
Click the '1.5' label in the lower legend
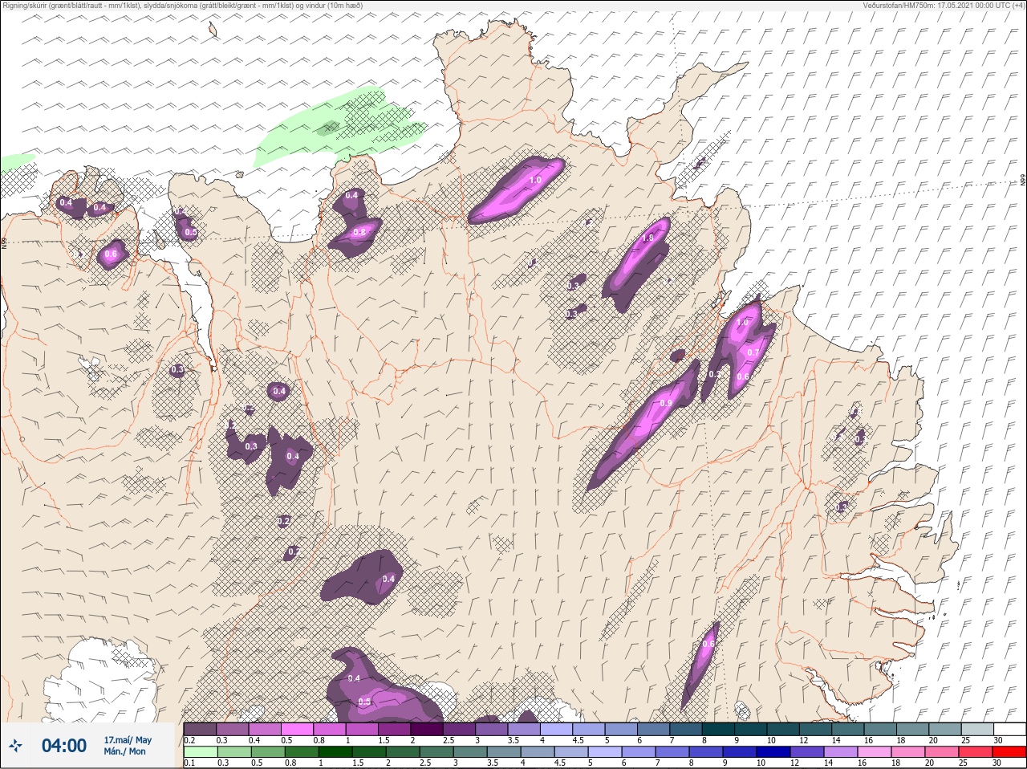[357, 763]
